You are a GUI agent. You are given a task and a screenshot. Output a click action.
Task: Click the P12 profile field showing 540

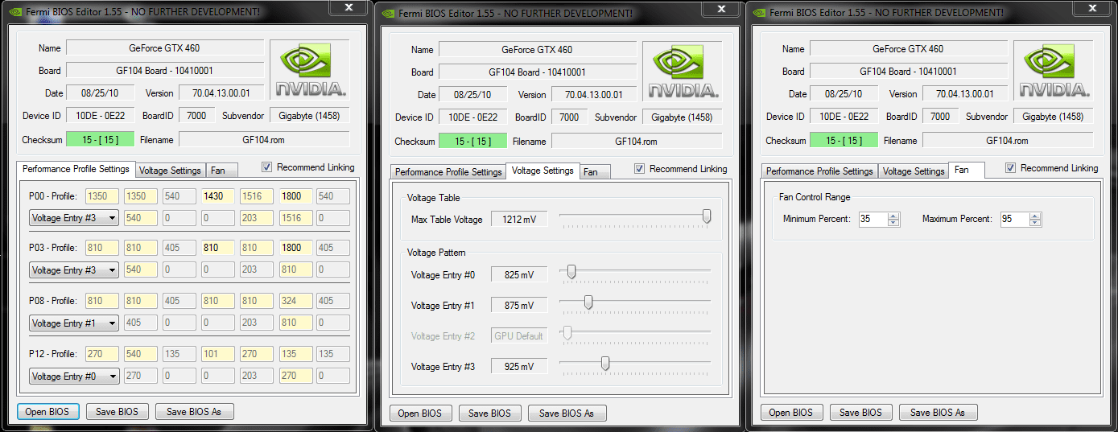point(141,354)
